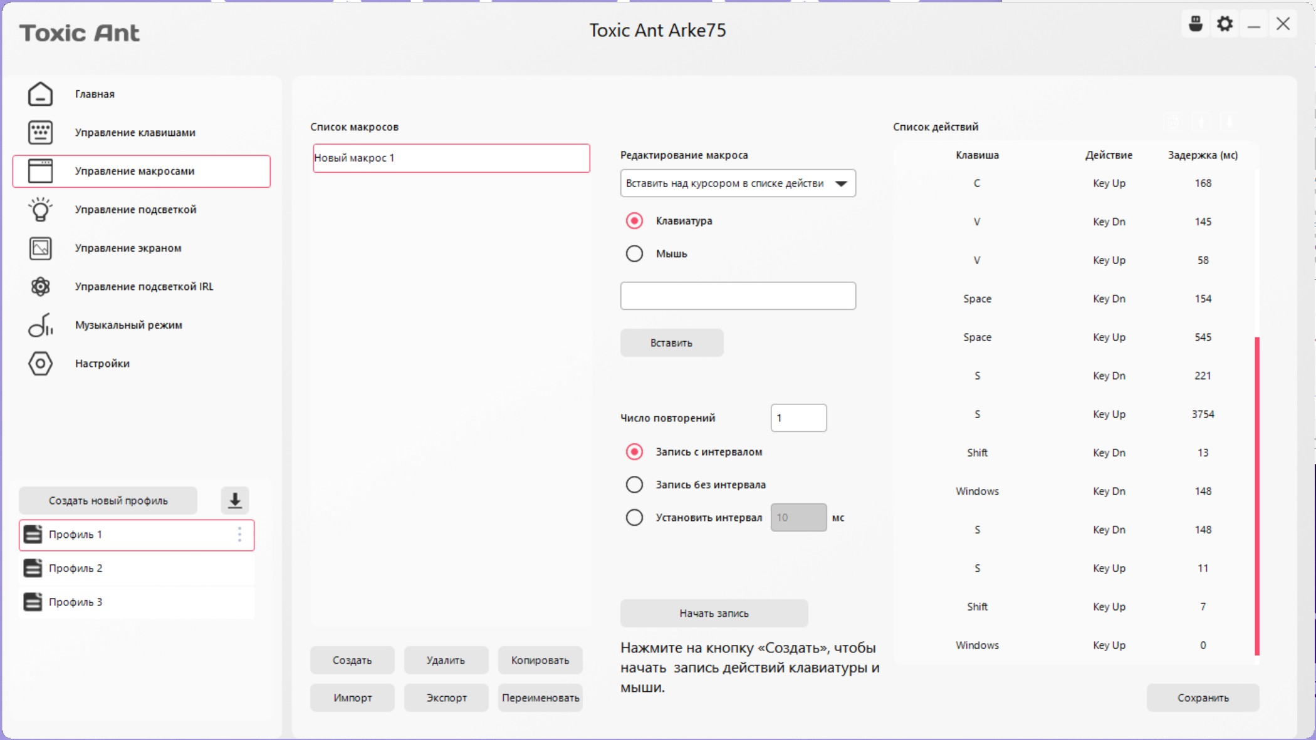Select Профиль 3 from profile list

coord(137,602)
